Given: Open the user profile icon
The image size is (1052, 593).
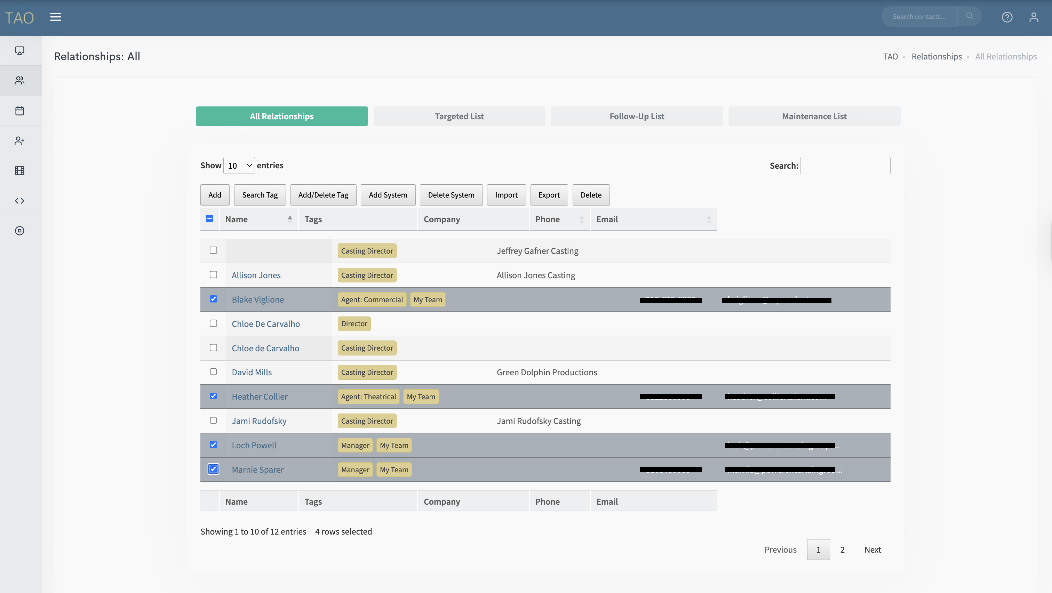Looking at the screenshot, I should point(1034,17).
